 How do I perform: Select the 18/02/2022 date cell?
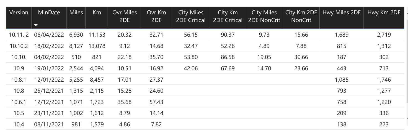pyautogui.click(x=49, y=46)
